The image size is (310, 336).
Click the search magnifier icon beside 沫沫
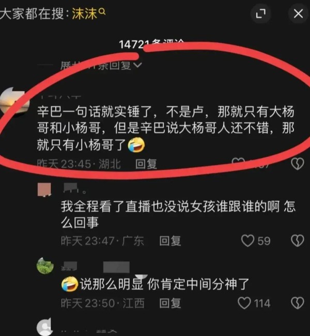pyautogui.click(x=102, y=11)
